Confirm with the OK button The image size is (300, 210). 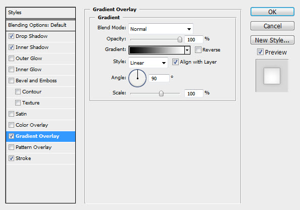272,12
